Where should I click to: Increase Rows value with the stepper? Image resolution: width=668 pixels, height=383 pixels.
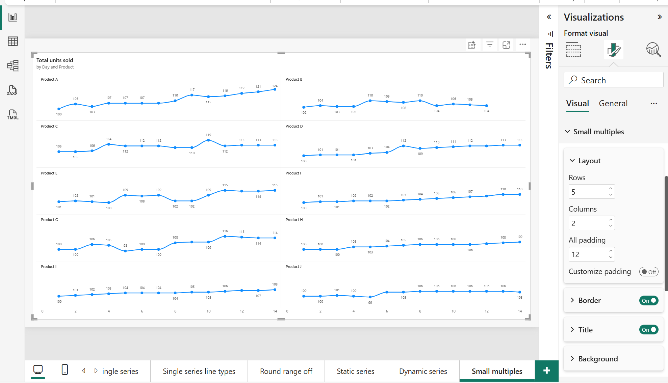click(611, 188)
